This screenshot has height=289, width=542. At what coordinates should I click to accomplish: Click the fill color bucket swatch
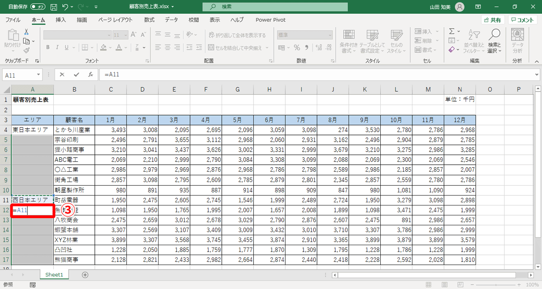click(103, 47)
